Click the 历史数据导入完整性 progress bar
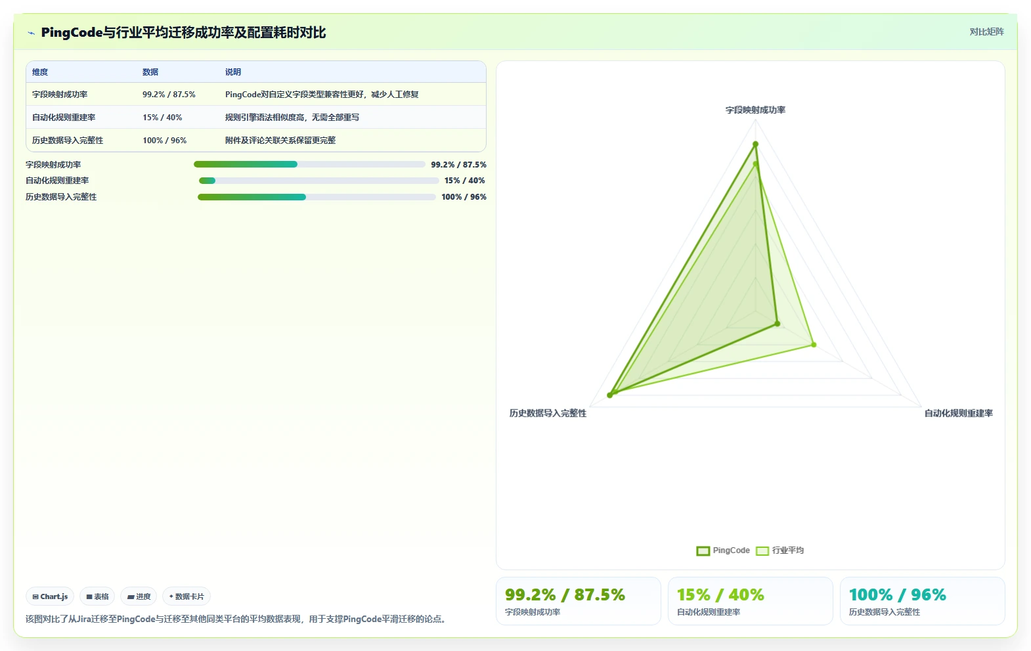This screenshot has width=1031, height=651. coord(317,197)
